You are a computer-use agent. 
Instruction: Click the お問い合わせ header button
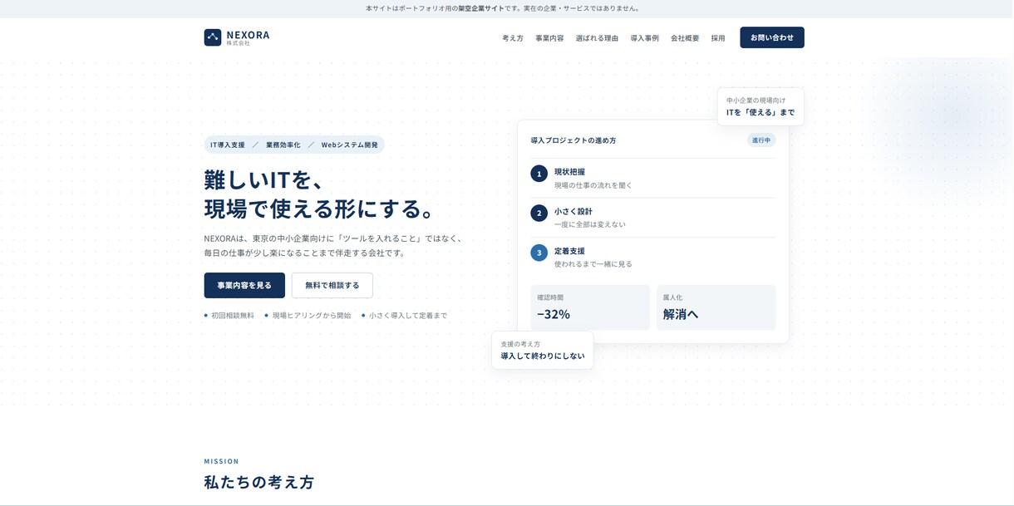point(772,37)
